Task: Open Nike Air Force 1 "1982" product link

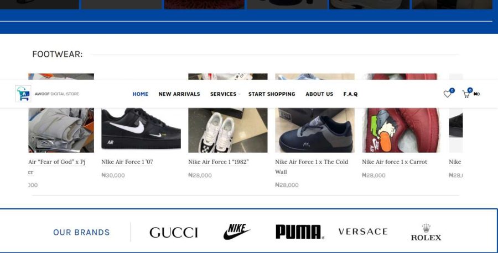Action: pyautogui.click(x=218, y=162)
